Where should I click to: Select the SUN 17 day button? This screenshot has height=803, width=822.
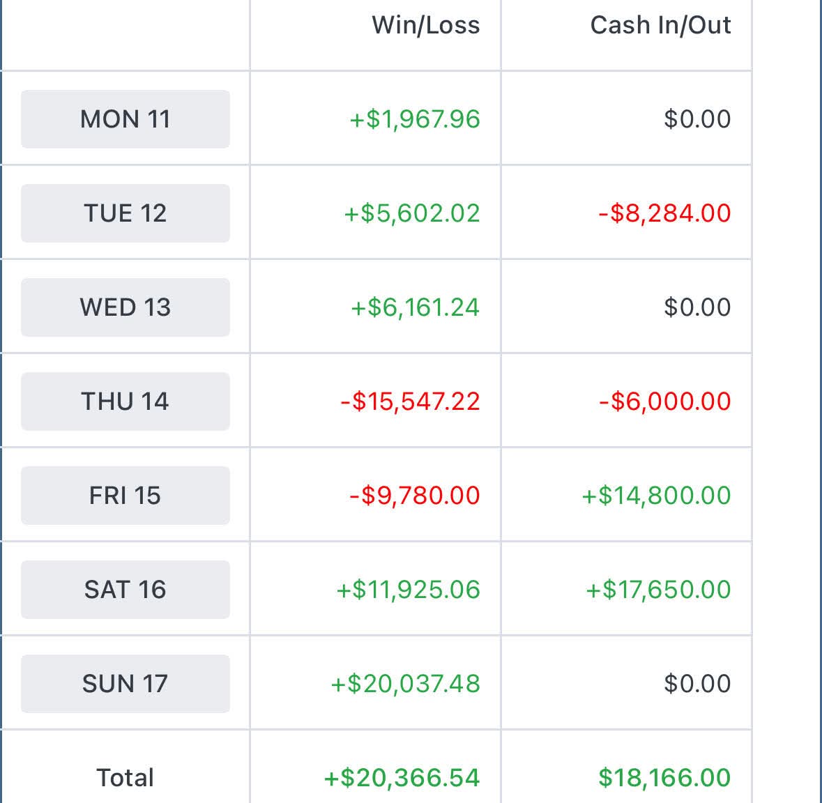pyautogui.click(x=125, y=684)
